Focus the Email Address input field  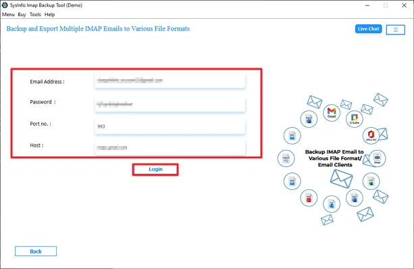170,80
